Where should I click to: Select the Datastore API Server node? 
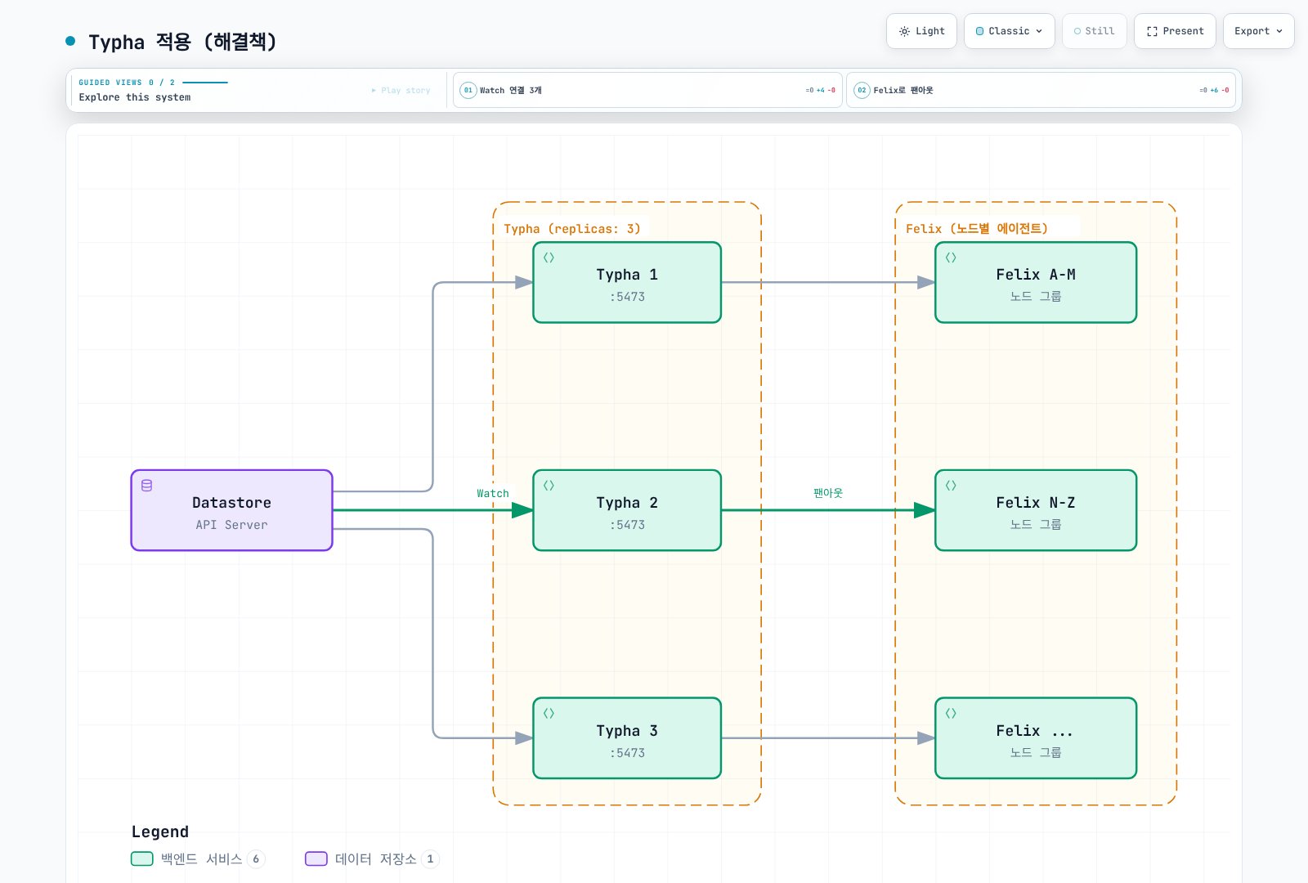[x=232, y=510]
